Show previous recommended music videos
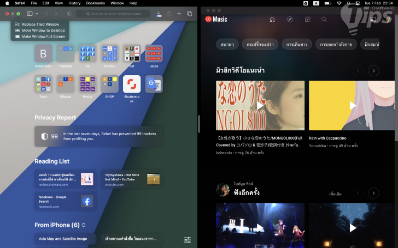398x248 pixels. pyautogui.click(x=358, y=71)
